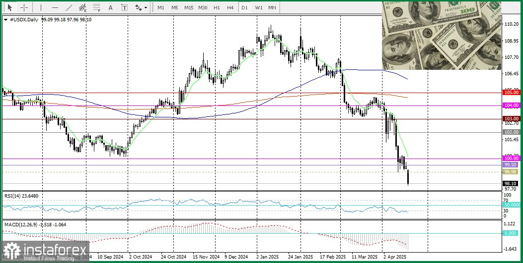Click the 2 Apr 2025 date label

coord(395,257)
